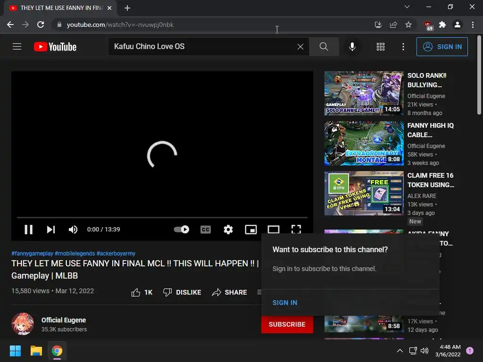This screenshot has width=483, height=362.
Task: Seek on the video progress bar
Action: pos(162,217)
